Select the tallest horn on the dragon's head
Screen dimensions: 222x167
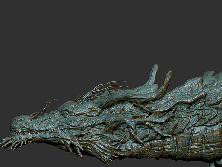coord(154,75)
